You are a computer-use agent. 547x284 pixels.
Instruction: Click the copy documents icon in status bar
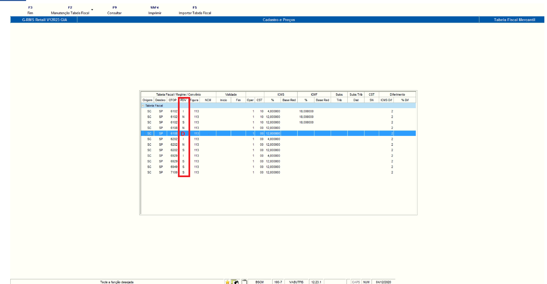coord(235,282)
